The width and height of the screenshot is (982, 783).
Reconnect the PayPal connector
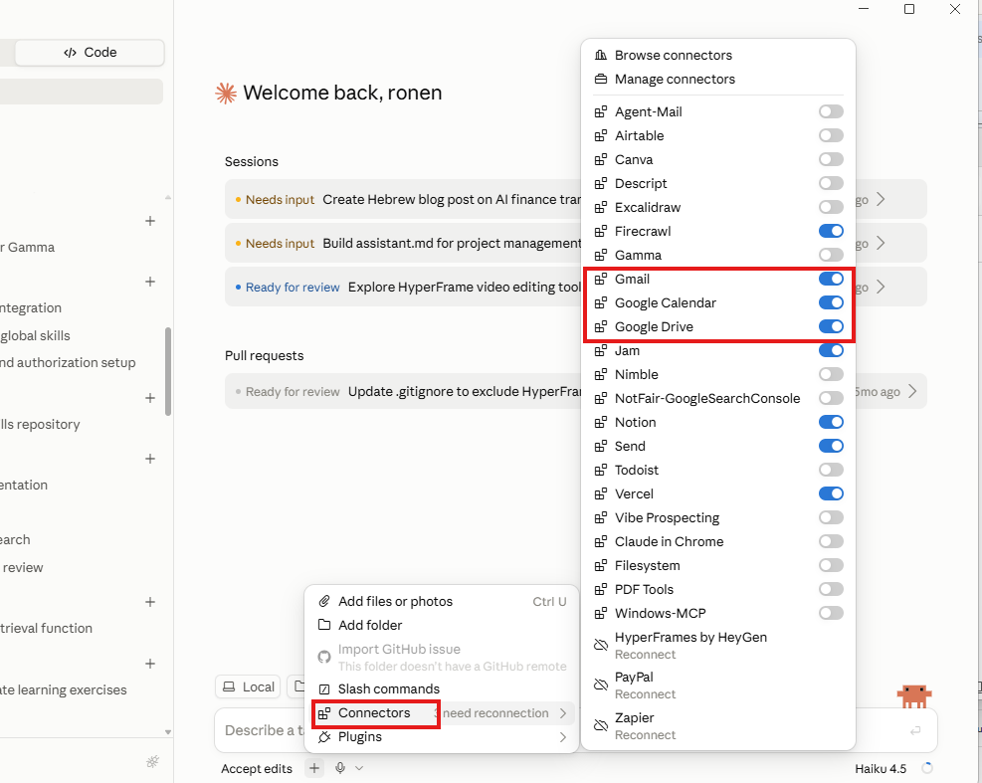pos(645,694)
